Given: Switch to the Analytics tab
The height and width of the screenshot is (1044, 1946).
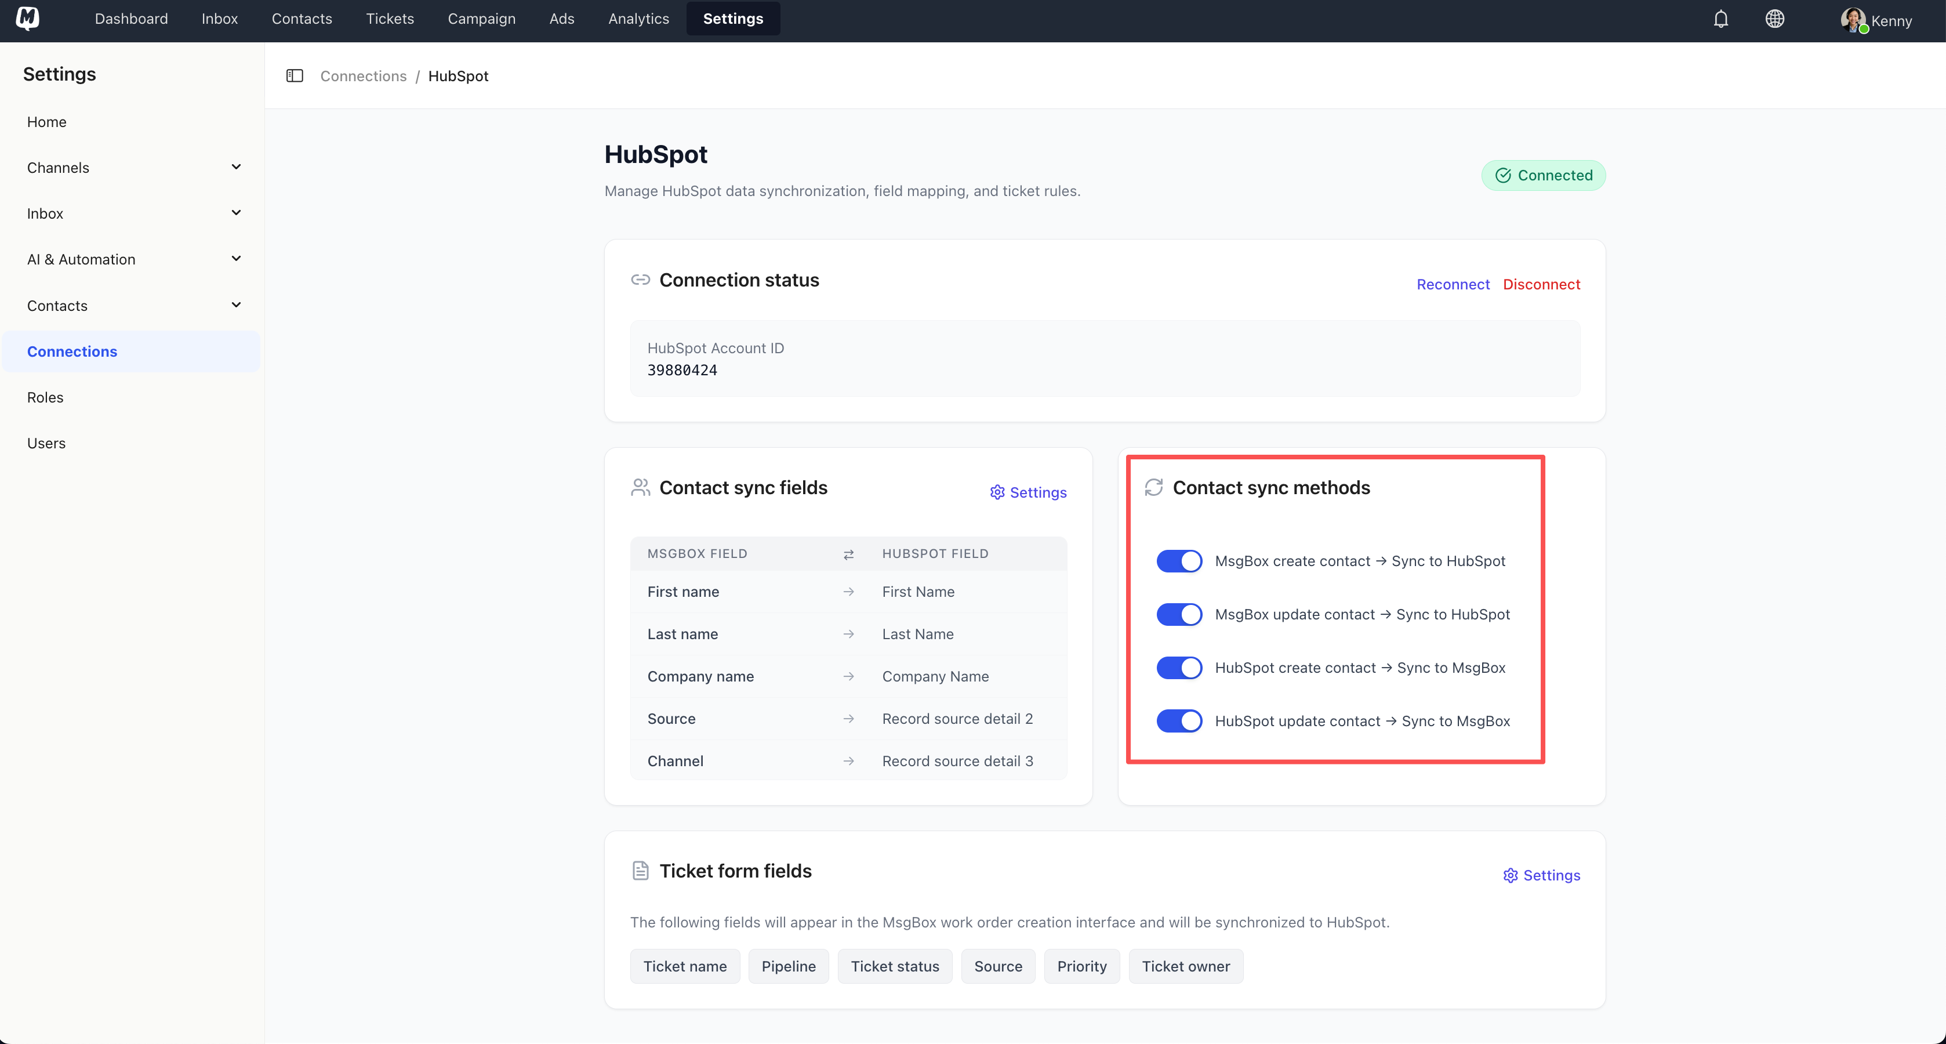Looking at the screenshot, I should tap(638, 18).
